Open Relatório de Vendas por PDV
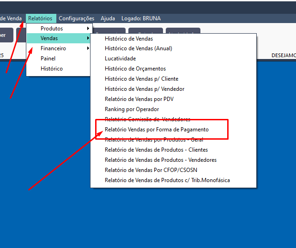Screen dimensions: 296x248 [x=173, y=99]
